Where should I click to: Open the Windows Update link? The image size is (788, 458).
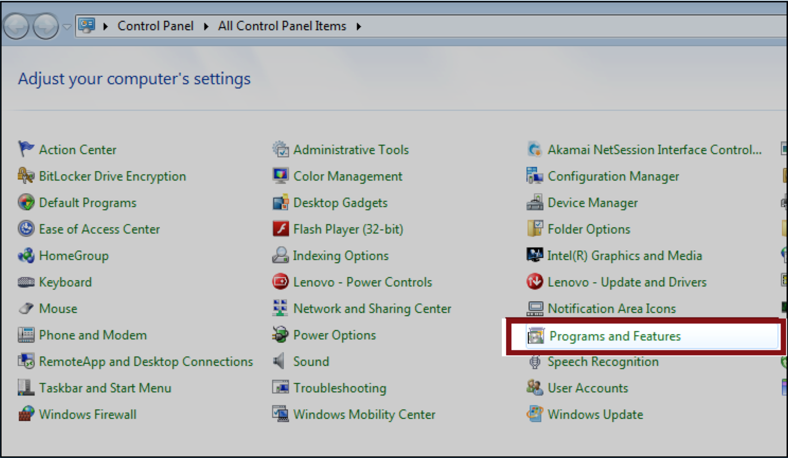click(595, 415)
